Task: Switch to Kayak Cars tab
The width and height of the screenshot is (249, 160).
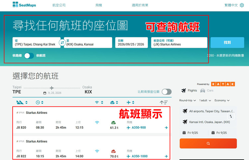Action: tap(207, 91)
